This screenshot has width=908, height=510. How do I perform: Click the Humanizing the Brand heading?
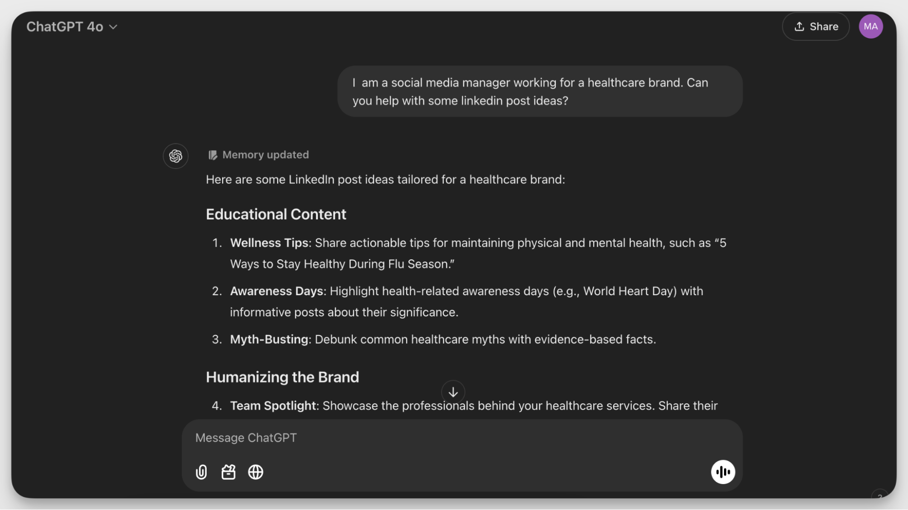pos(283,377)
